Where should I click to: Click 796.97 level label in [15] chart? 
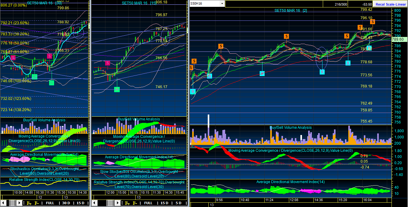161,15
